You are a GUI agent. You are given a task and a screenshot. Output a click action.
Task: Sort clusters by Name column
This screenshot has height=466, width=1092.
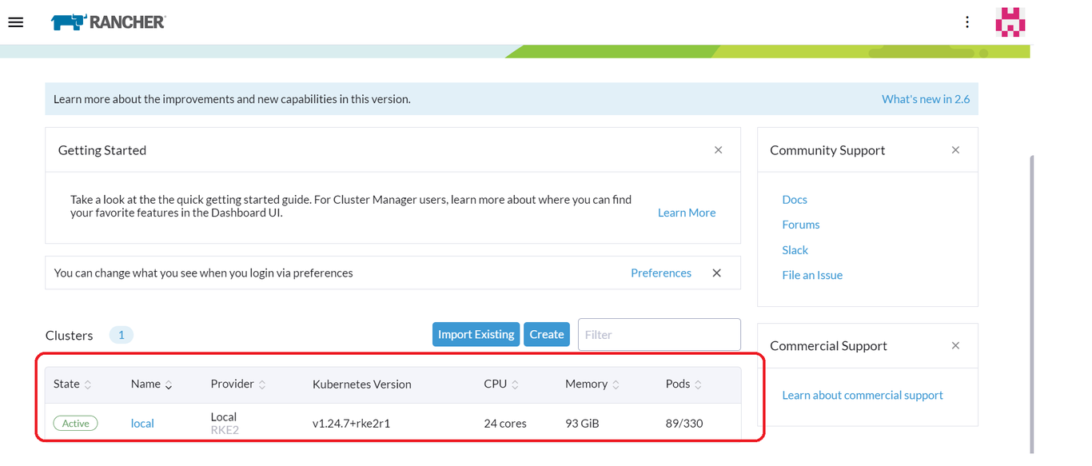pyautogui.click(x=152, y=384)
